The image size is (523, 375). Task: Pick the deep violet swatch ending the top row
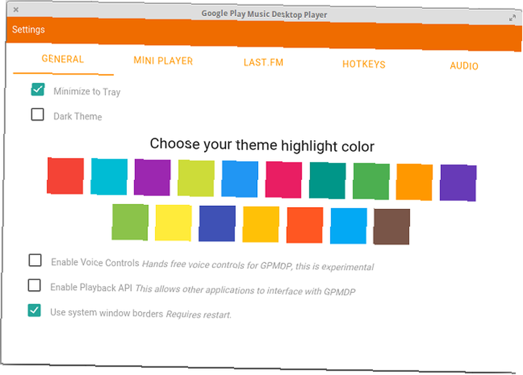click(x=458, y=183)
